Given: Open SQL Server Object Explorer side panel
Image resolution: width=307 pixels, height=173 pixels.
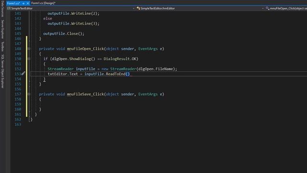Looking at the screenshot, I should 2,72.
